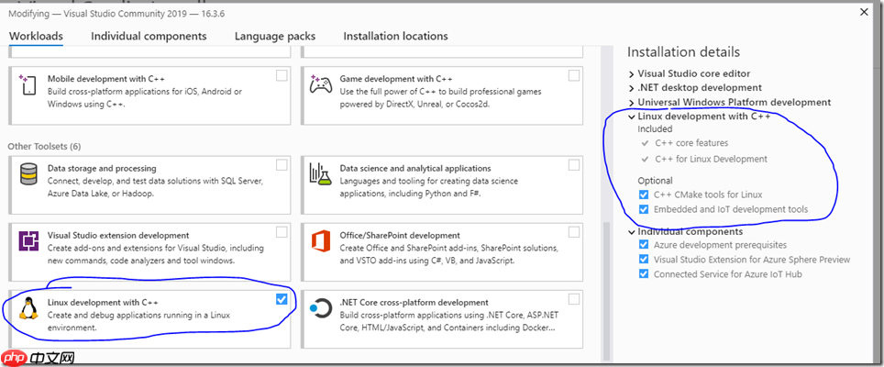The width and height of the screenshot is (884, 367).
Task: Uncheck C++ CMake tools for Linux
Action: (643, 195)
